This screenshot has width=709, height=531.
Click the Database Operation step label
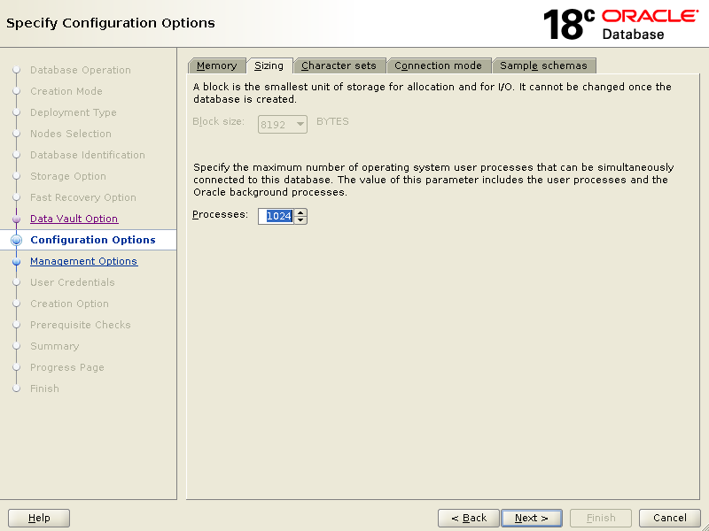click(81, 70)
